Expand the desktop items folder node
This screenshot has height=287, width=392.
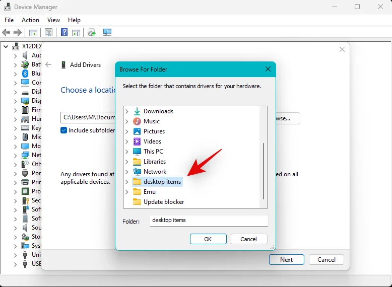pos(127,182)
